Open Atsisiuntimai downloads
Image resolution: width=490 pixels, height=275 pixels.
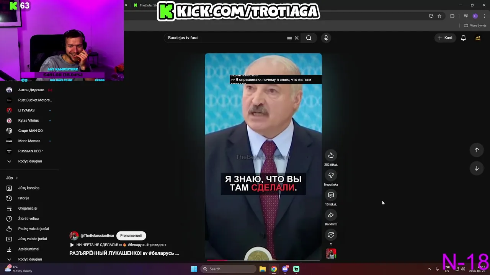tap(29, 249)
